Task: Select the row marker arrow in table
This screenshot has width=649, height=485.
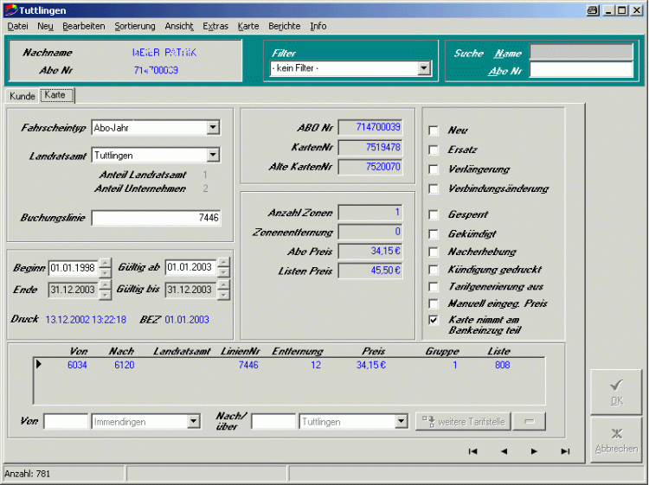Action: point(38,364)
